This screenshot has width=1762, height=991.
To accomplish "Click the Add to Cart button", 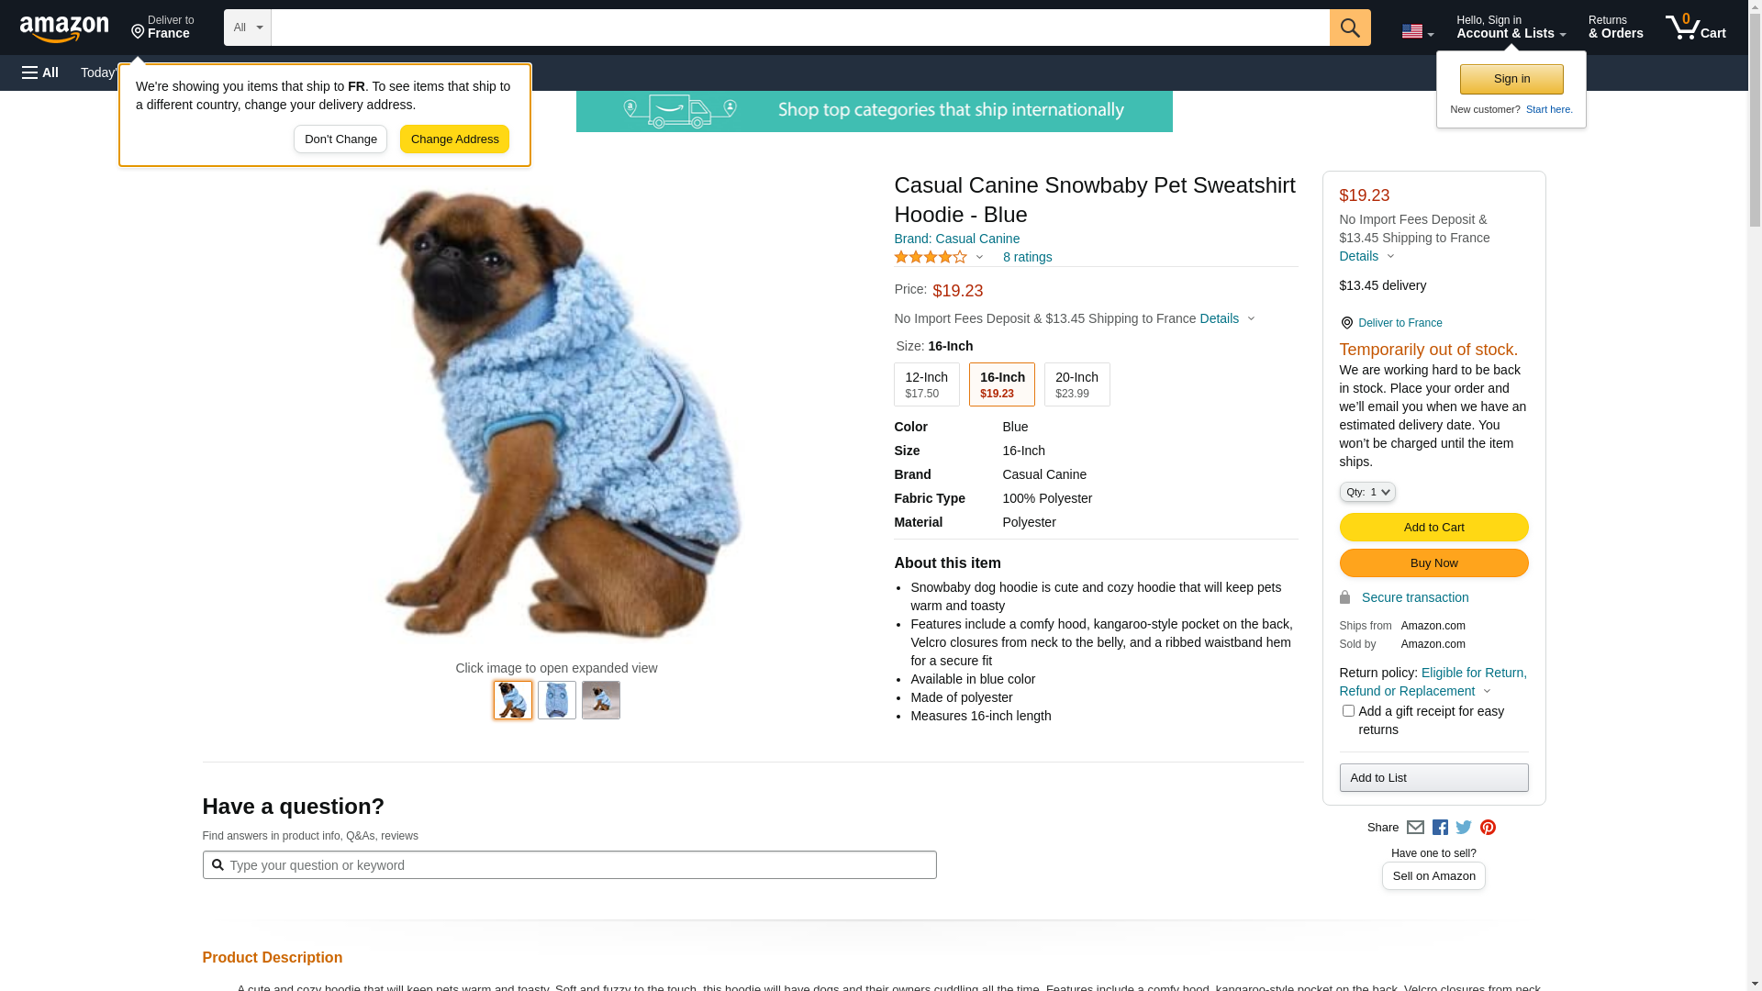I will pos(1433,528).
